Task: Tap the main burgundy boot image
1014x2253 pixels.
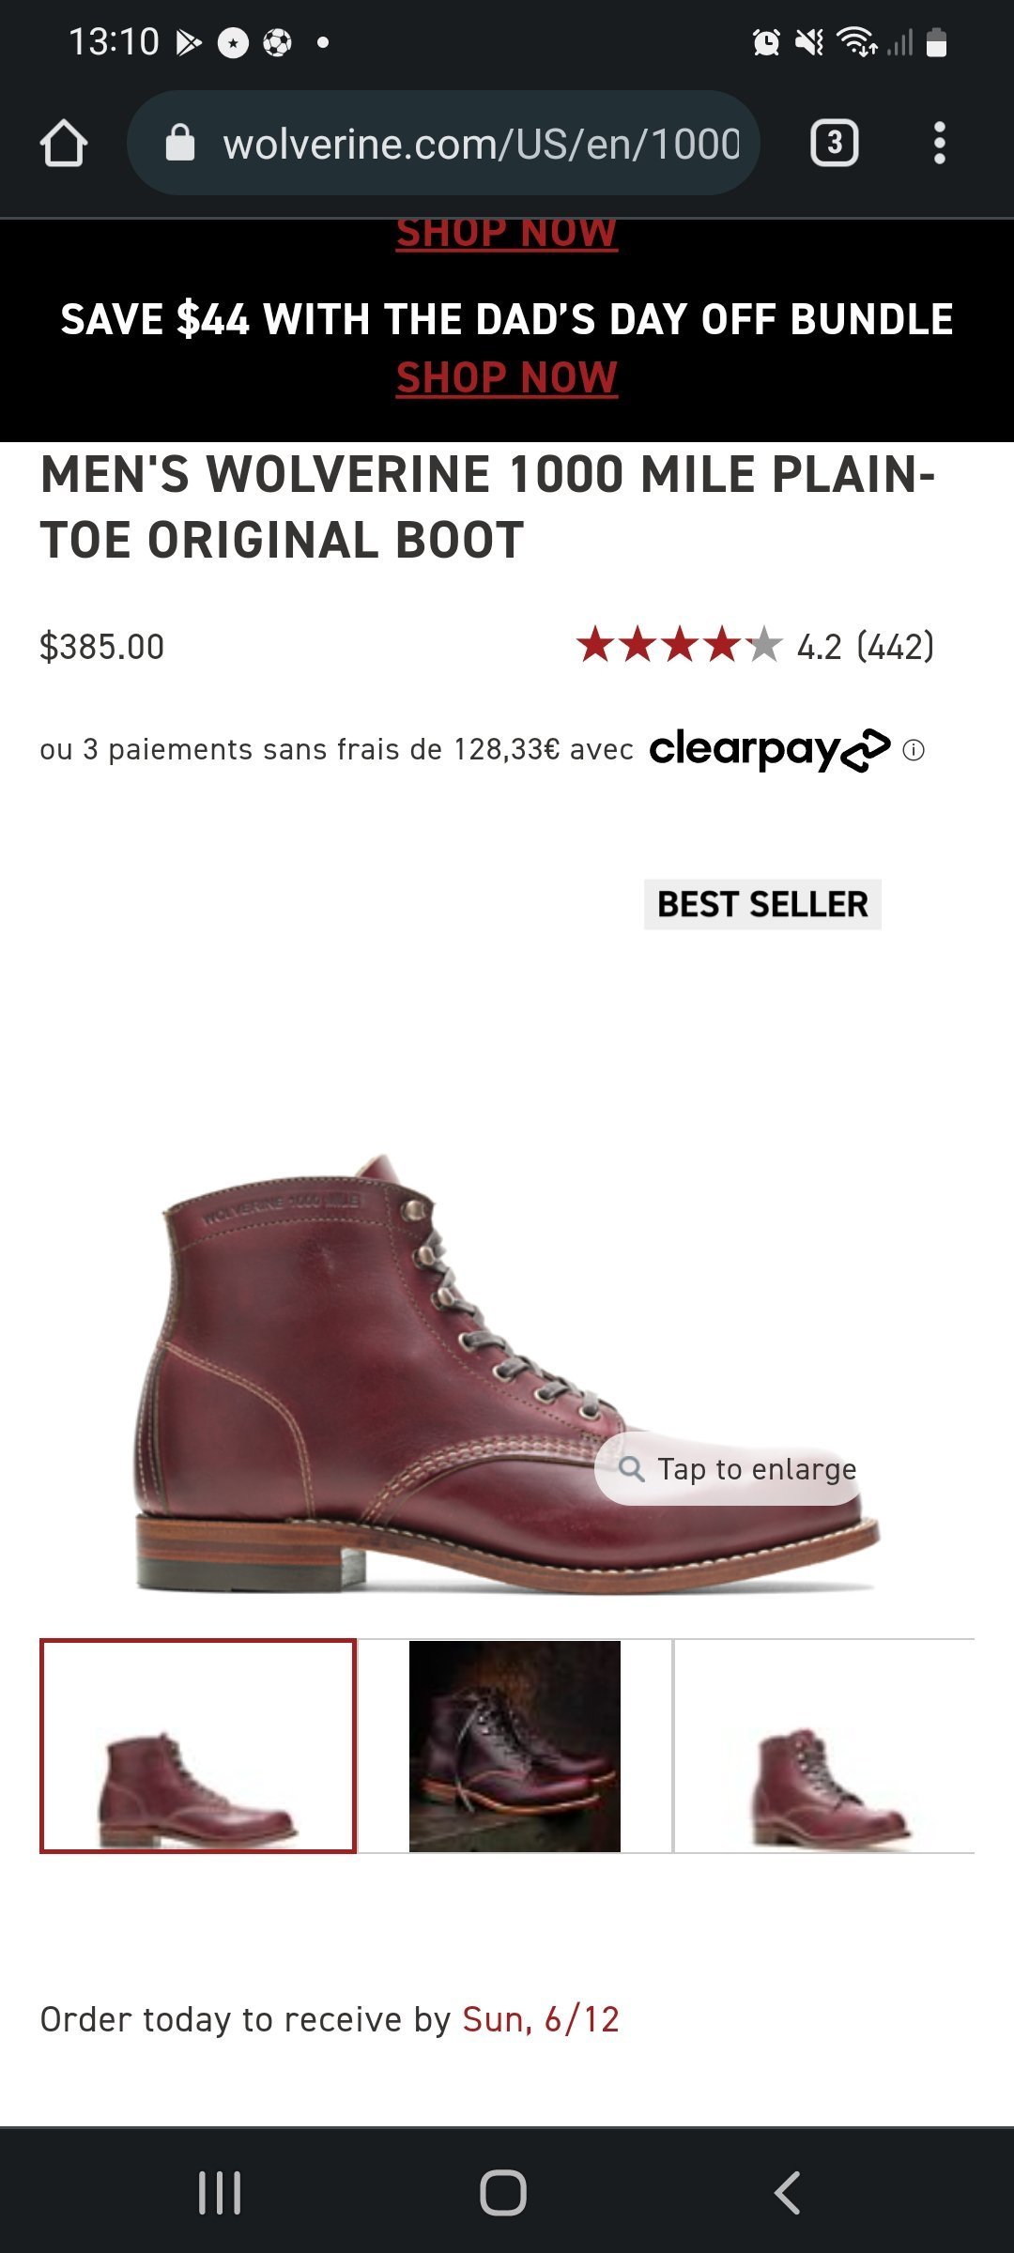Action: (505, 1371)
